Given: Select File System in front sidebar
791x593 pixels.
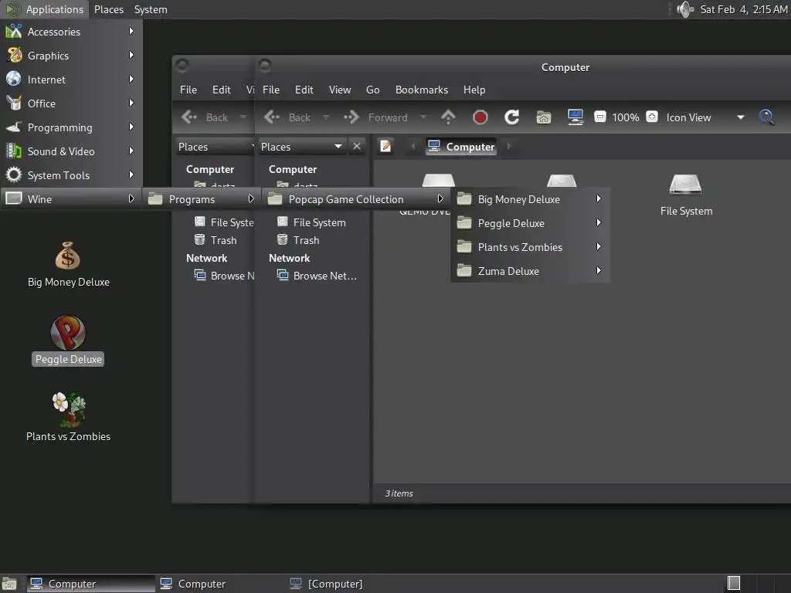Looking at the screenshot, I should (312, 222).
